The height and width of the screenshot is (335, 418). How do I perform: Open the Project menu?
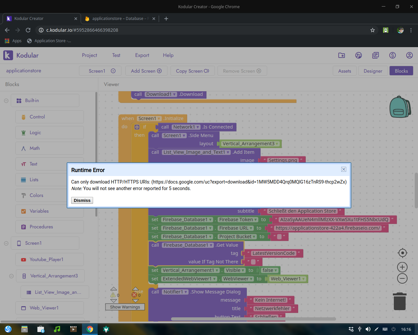pos(89,55)
